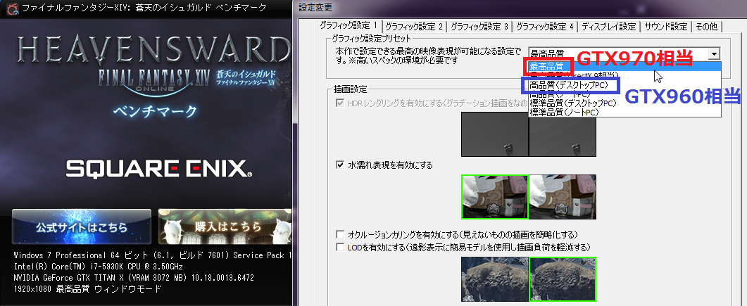Click the 購入はこちら purchase button
Viewport: 747px width, 306px height.
click(225, 227)
